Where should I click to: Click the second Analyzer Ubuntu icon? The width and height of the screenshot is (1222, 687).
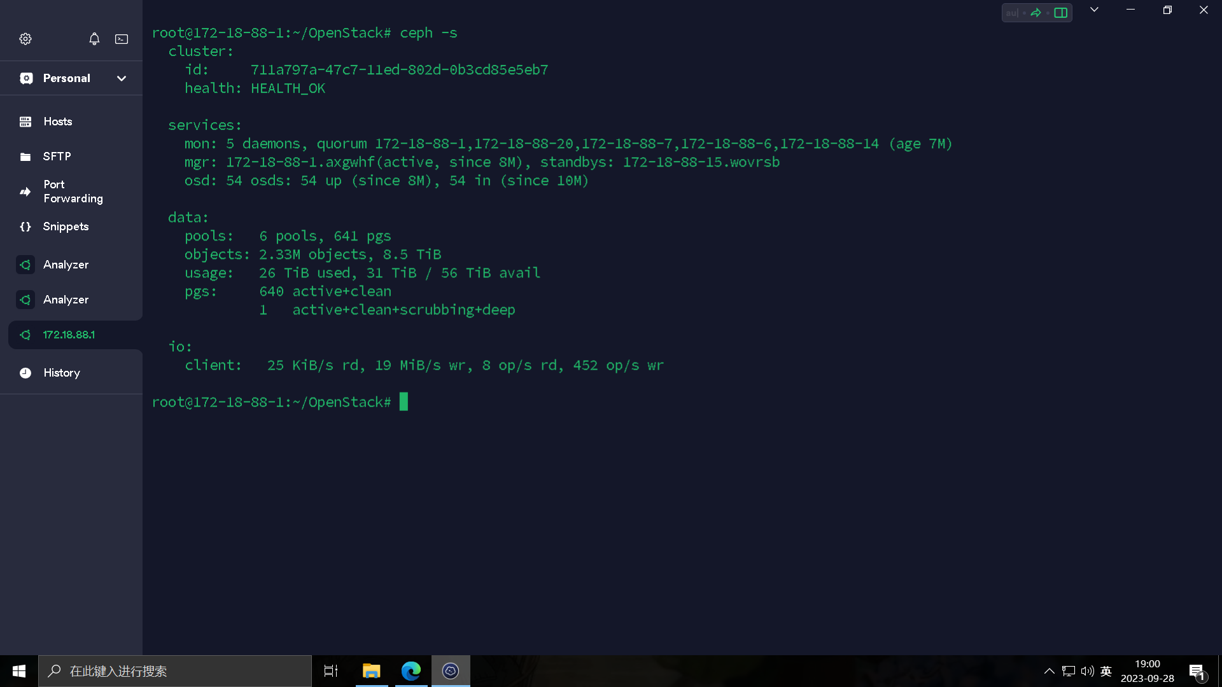click(25, 300)
